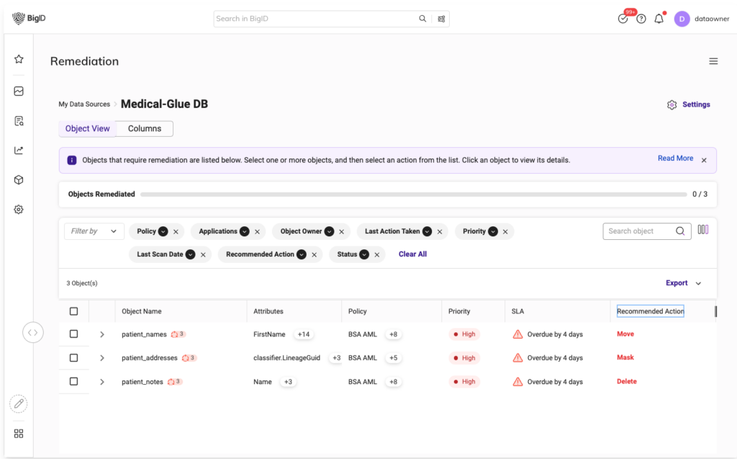Switch to the Columns tab
This screenshot has width=737, height=459.
(x=144, y=129)
